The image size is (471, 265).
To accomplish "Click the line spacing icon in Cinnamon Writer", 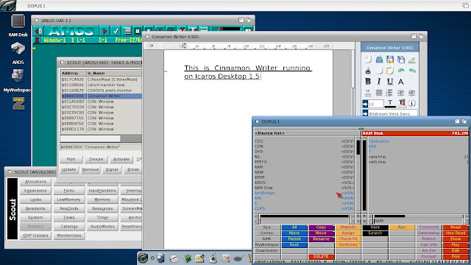I will click(x=368, y=93).
